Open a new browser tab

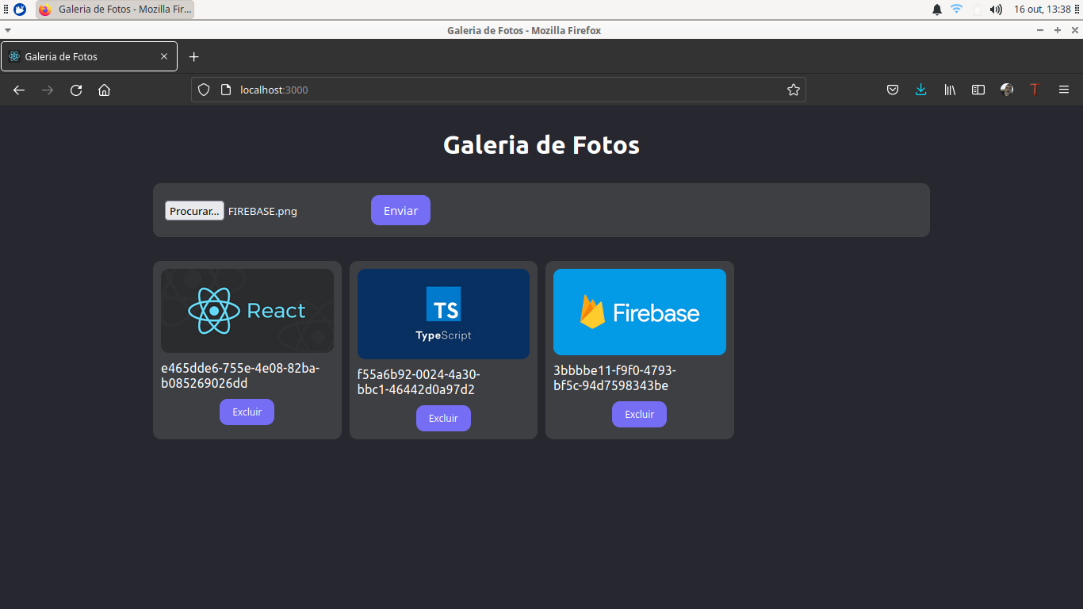(x=193, y=56)
